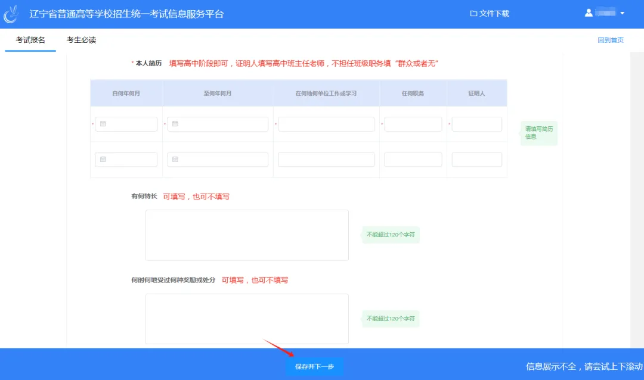The width and height of the screenshot is (644, 380).
Task: Click the 有何特长 text area
Action: (247, 235)
